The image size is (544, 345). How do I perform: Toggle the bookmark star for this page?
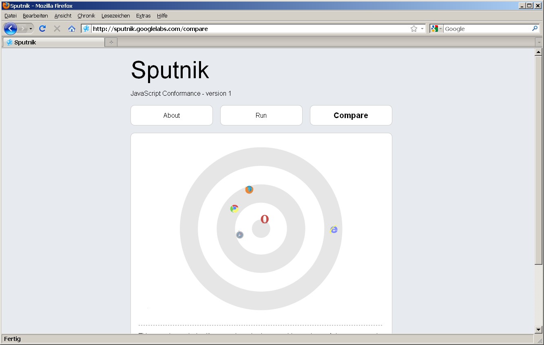(x=414, y=29)
